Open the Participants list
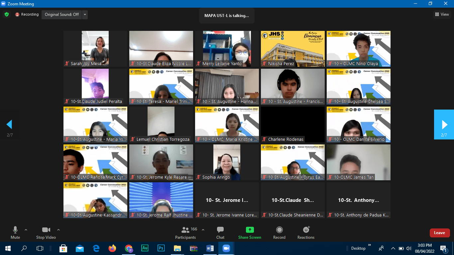Screen dimensions: 454x255 tap(186, 233)
